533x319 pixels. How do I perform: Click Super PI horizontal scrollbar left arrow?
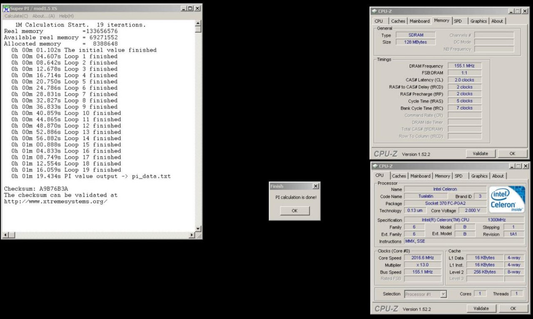pos(5,235)
